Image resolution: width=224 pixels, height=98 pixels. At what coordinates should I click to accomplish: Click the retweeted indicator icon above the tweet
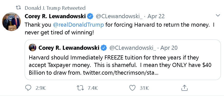[18, 8]
